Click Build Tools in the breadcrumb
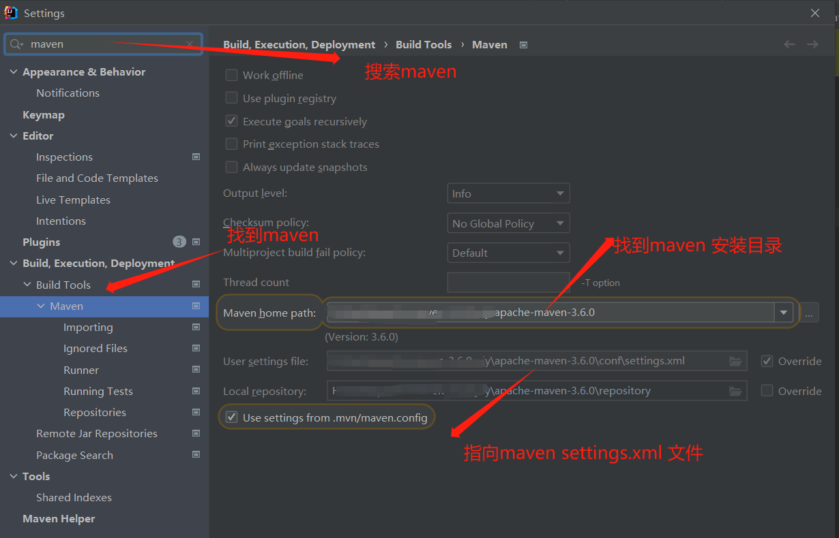 (424, 44)
